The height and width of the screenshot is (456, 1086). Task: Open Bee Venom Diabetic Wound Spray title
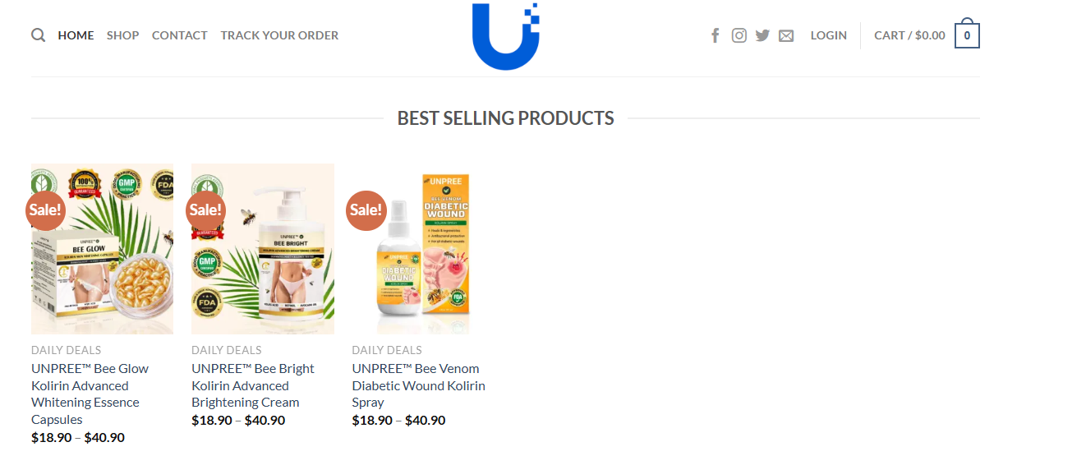click(x=418, y=385)
